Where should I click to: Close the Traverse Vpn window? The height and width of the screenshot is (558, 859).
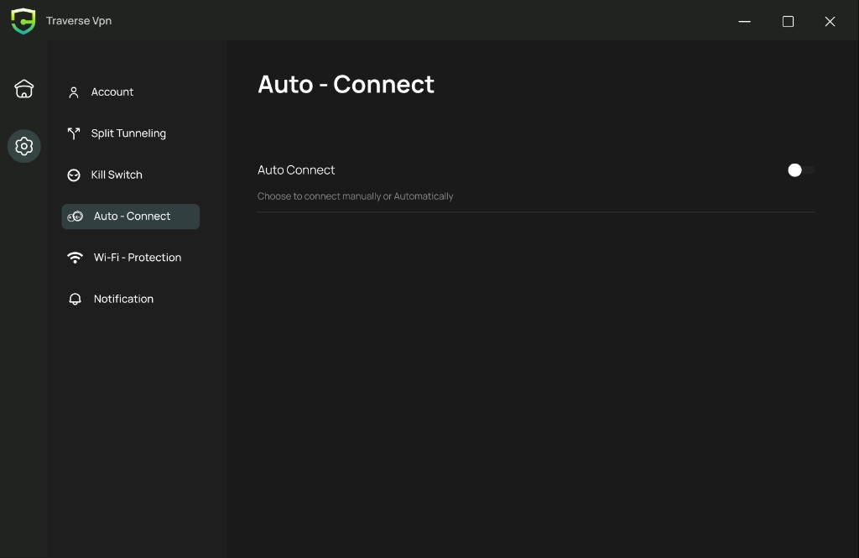pyautogui.click(x=830, y=21)
